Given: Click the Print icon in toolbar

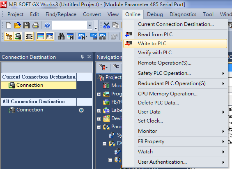Looking at the screenshot, I should (x=36, y=25).
